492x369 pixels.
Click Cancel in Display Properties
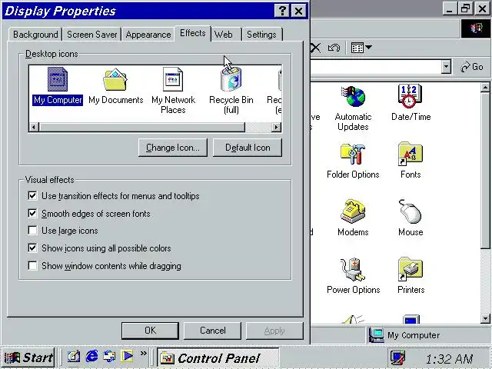[212, 331]
